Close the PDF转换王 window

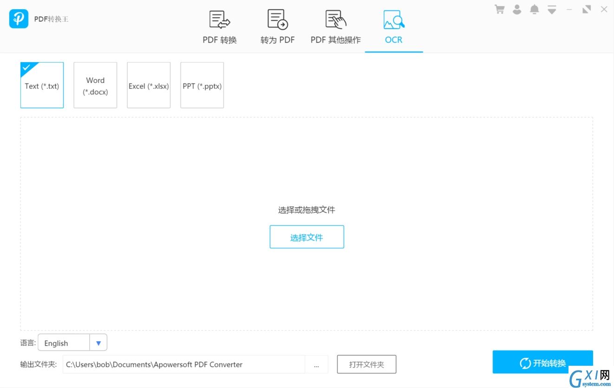(x=604, y=9)
